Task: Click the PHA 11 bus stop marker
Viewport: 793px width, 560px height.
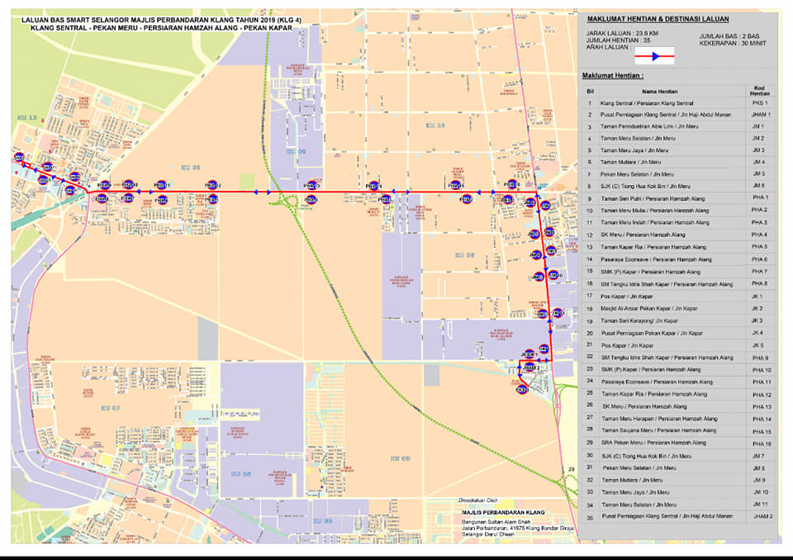Action: 161,185
